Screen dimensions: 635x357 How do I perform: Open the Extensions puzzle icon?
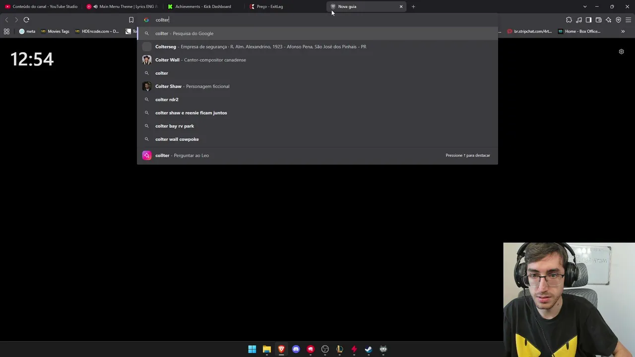coord(569,20)
